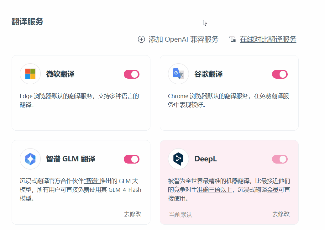
Task: Click the DeepL logo icon
Action: [178, 159]
